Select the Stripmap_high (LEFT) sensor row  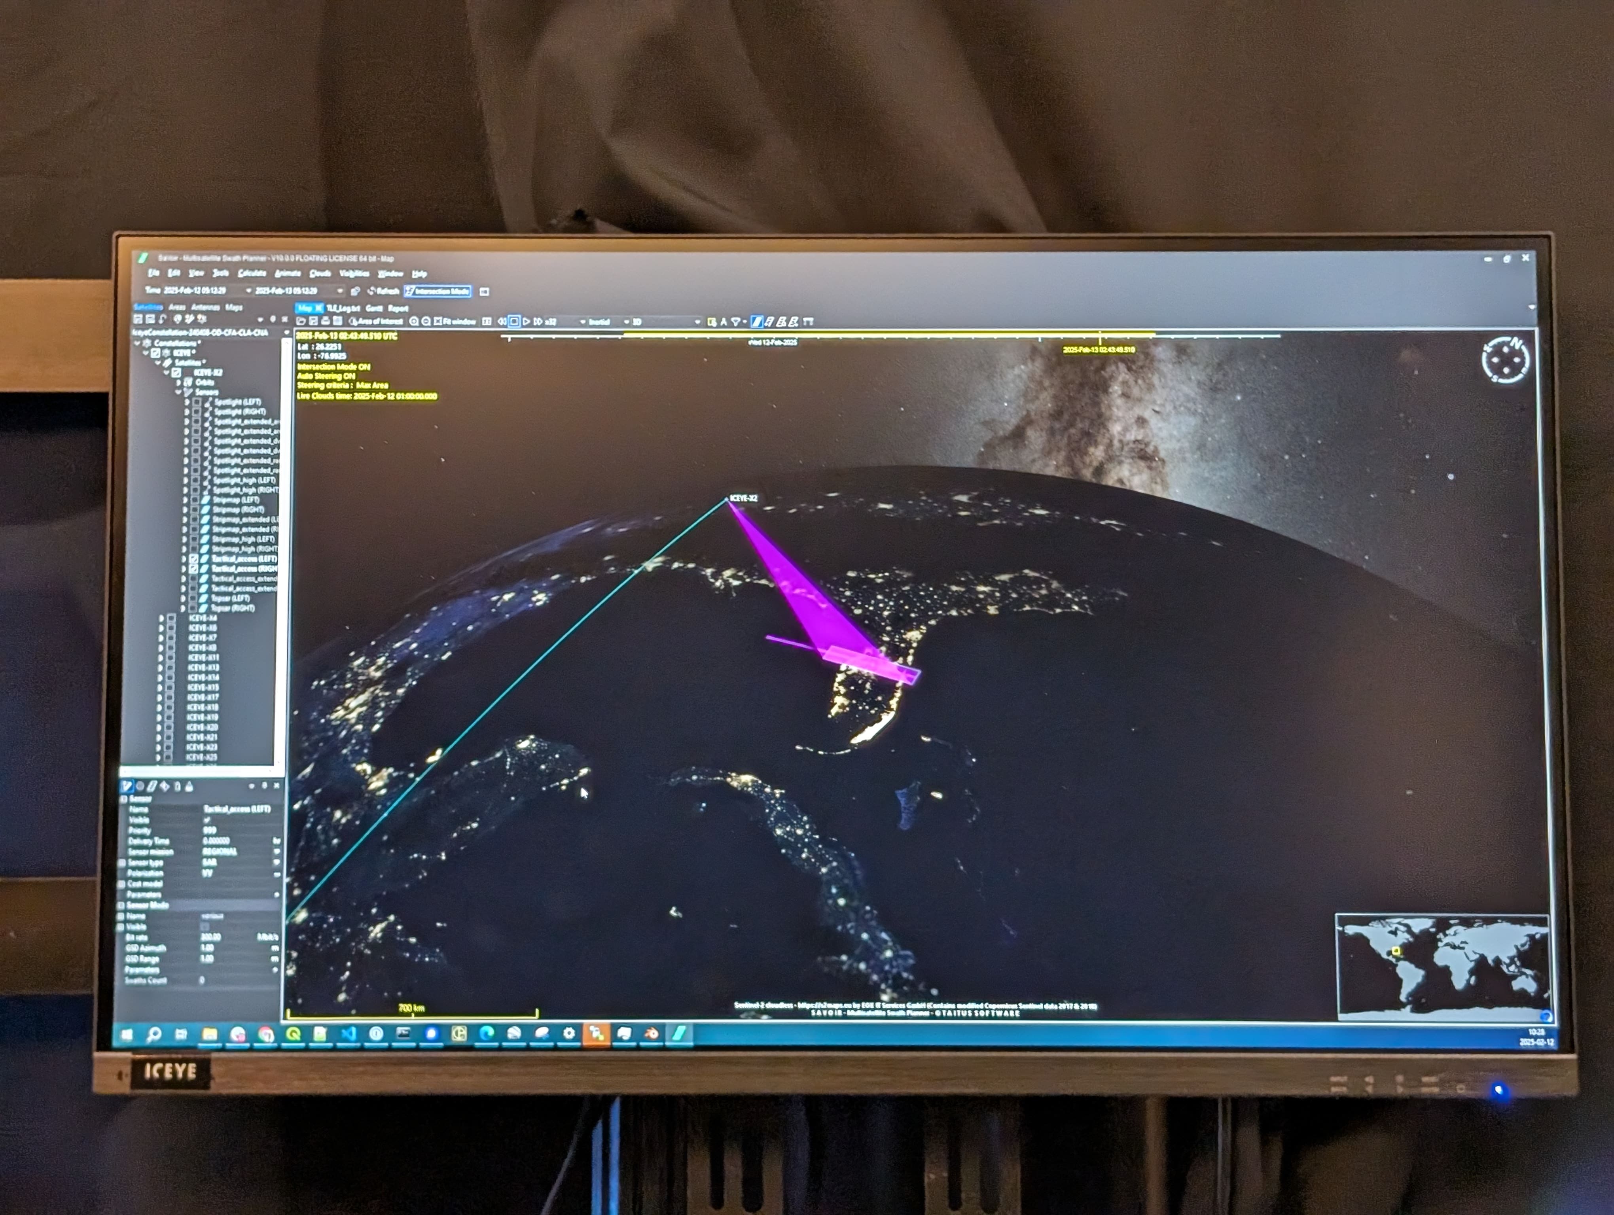point(244,539)
